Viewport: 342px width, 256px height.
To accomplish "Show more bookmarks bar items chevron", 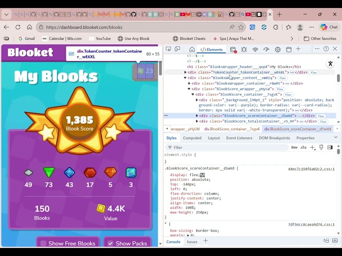I will tap(292, 38).
